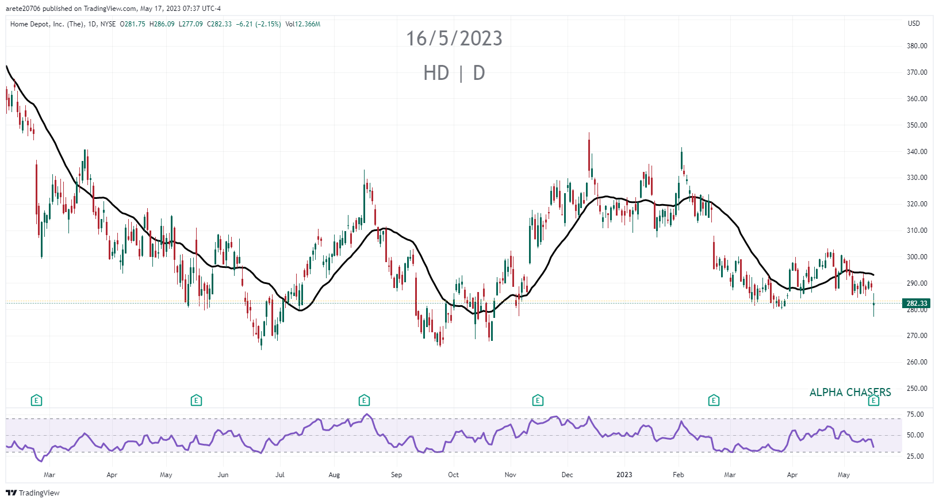The image size is (939, 503).
Task: Click the 320.00 price axis label
Action: coord(917,204)
